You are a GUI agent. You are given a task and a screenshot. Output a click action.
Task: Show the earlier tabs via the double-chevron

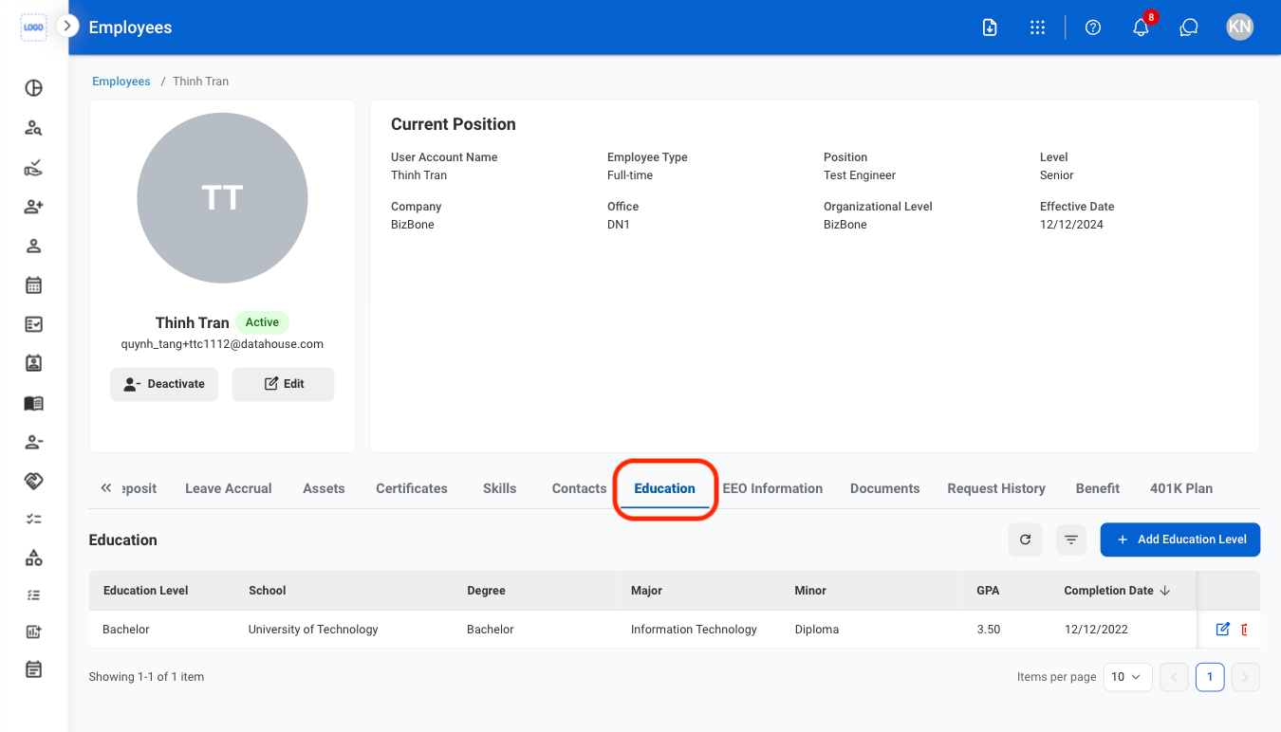[106, 487]
